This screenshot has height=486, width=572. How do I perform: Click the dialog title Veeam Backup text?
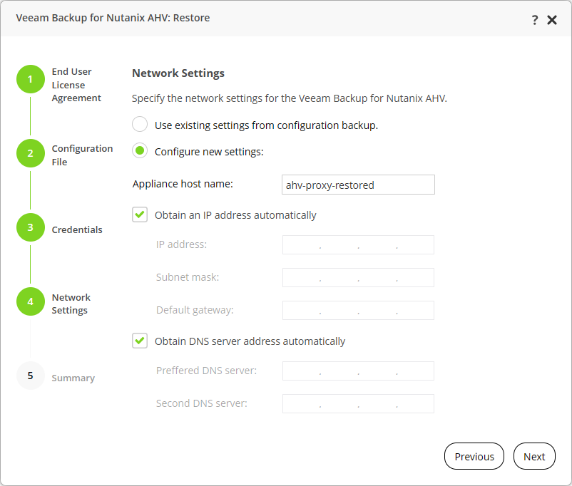113,18
